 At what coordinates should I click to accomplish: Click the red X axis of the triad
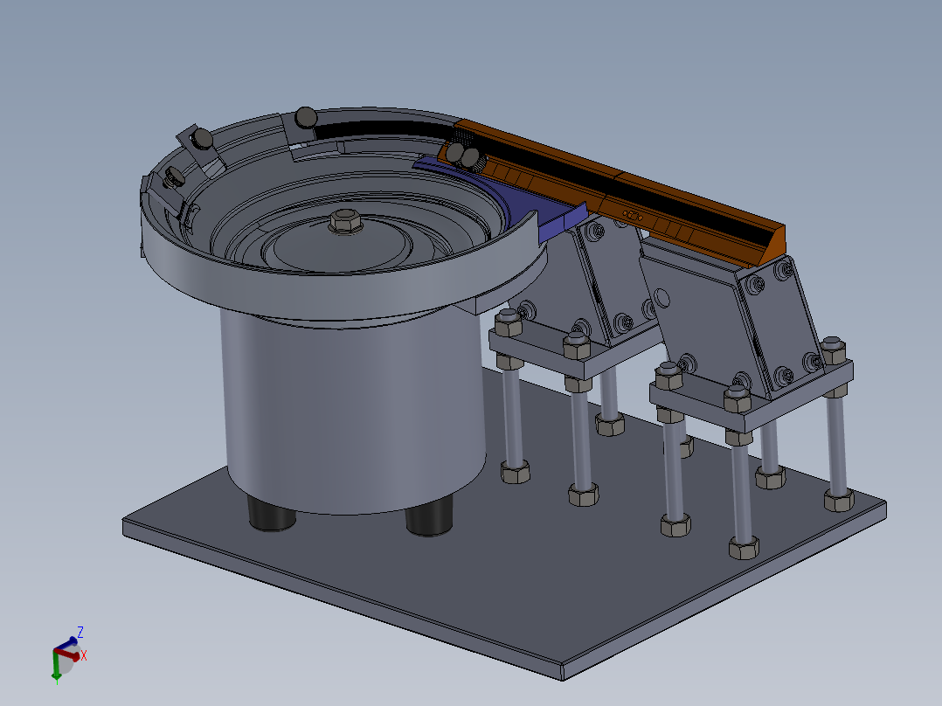point(69,654)
